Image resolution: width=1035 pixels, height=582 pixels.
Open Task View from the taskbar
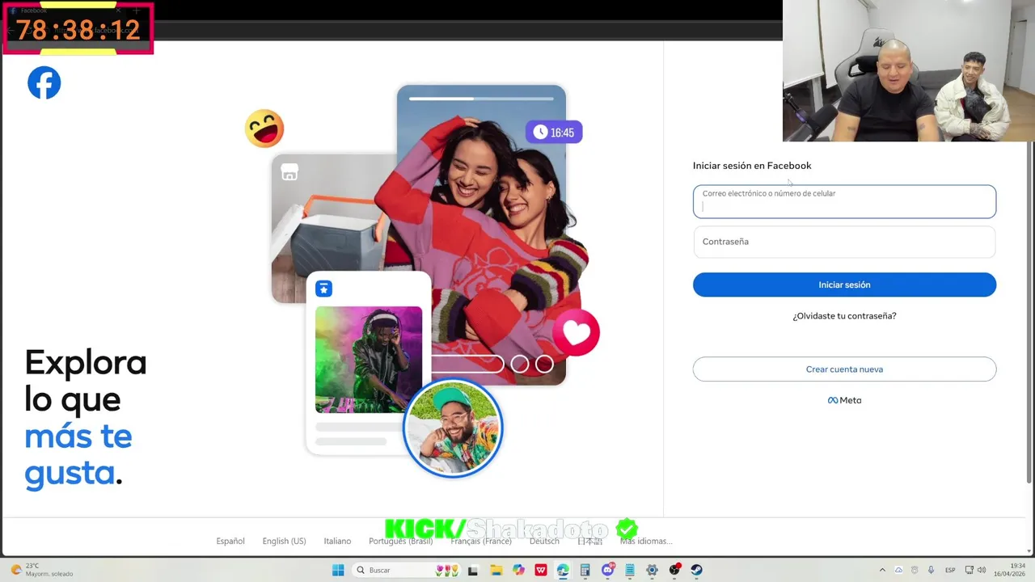tap(473, 570)
